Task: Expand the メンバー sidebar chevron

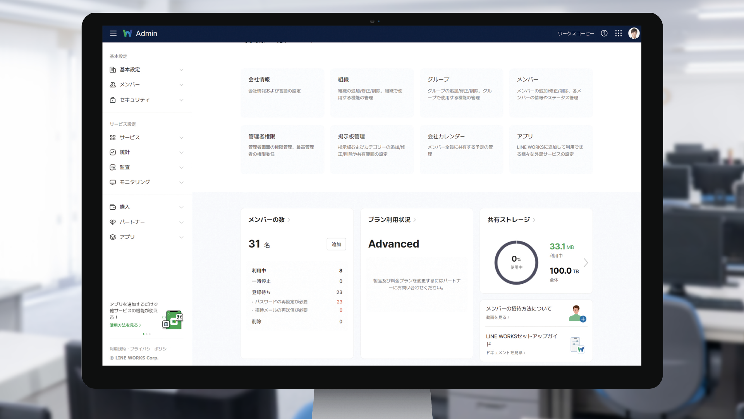Action: click(181, 85)
